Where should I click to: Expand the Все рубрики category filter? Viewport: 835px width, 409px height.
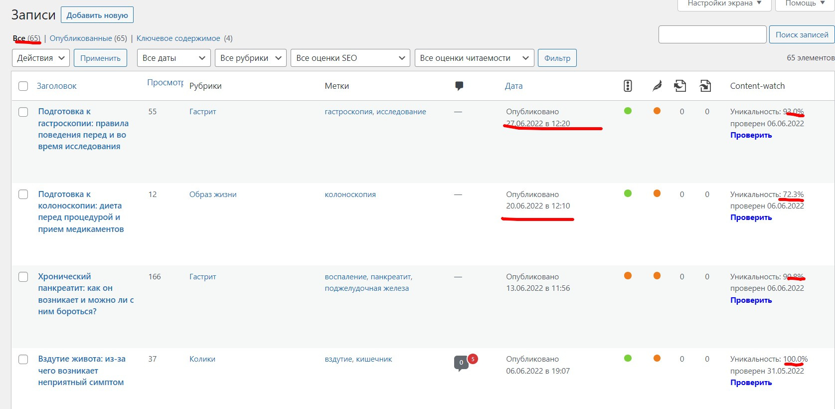coord(251,58)
